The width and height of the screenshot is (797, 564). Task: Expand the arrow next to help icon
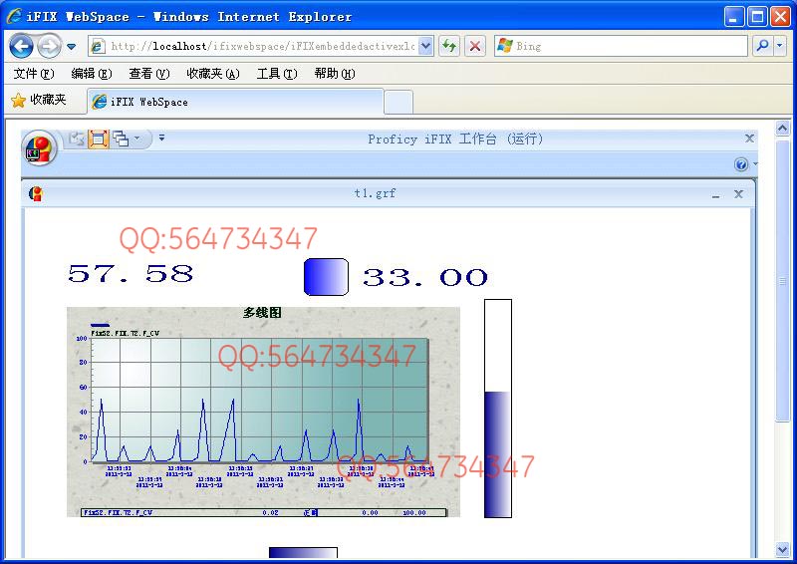pyautogui.click(x=755, y=163)
